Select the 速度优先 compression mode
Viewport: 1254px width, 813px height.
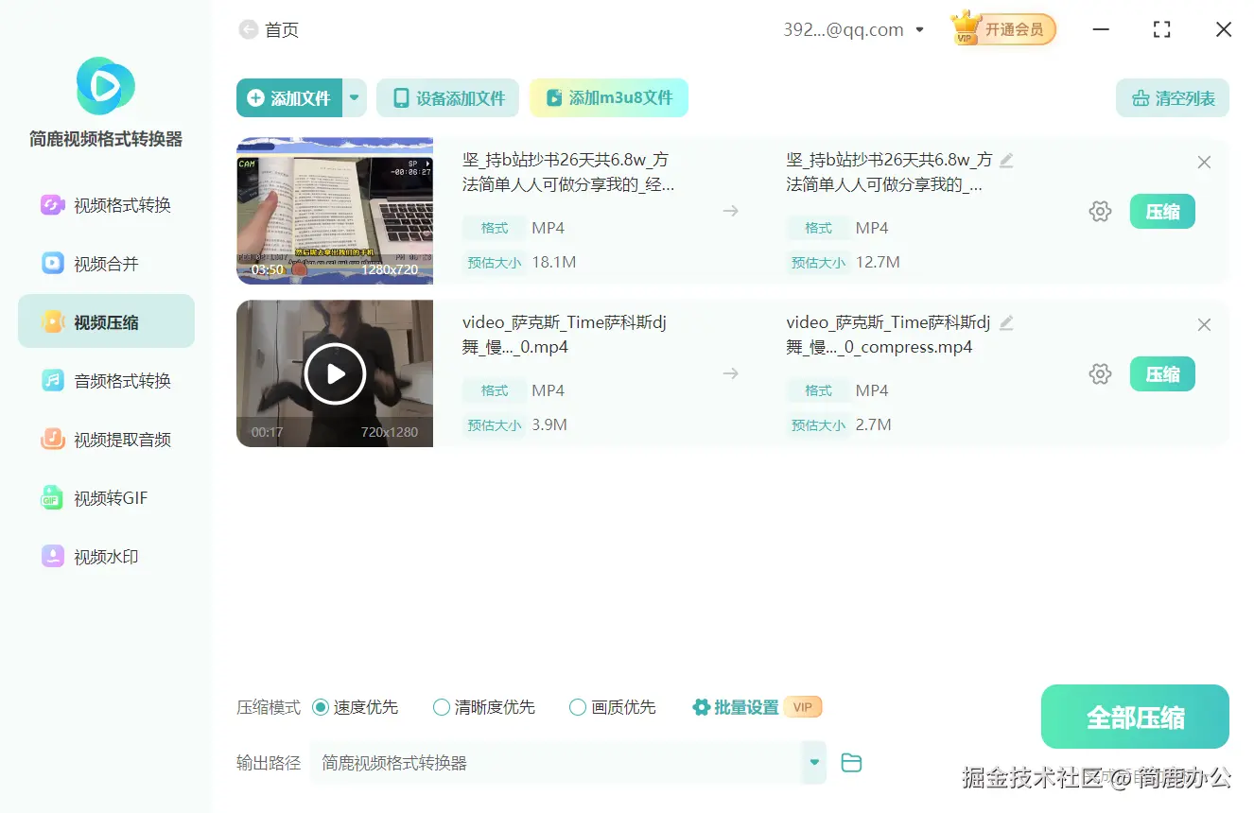coord(320,706)
